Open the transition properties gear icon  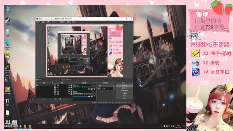pyautogui.click(x=114, y=86)
